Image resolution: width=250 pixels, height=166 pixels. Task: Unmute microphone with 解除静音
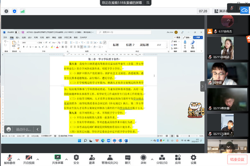[x=10, y=159]
